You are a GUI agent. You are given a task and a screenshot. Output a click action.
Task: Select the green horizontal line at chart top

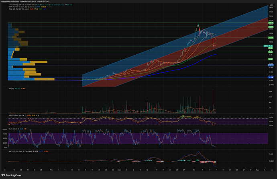pyautogui.click(x=120, y=23)
